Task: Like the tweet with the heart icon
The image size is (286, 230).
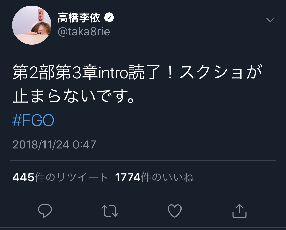Action: tap(175, 211)
